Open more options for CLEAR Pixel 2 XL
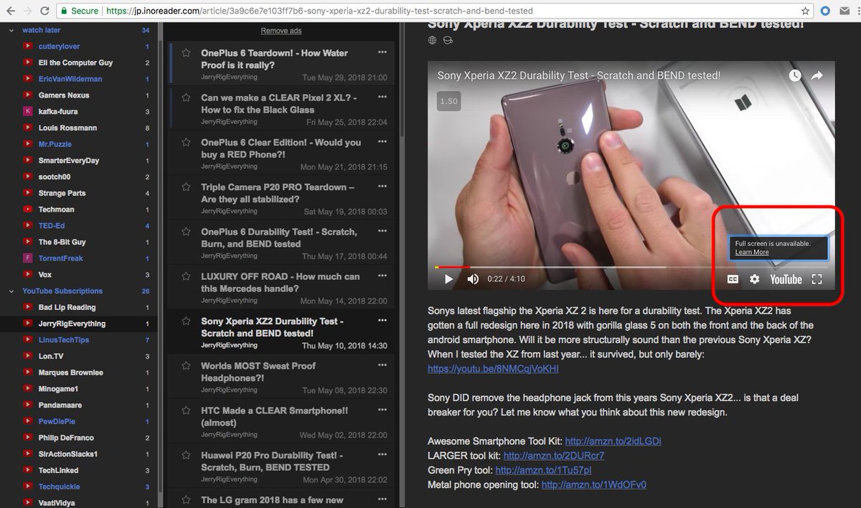This screenshot has width=861, height=508. 382,97
